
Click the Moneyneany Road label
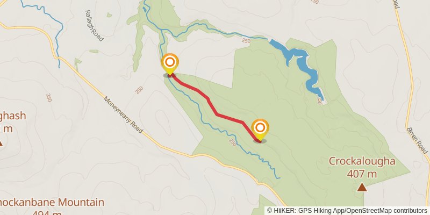click(123, 114)
